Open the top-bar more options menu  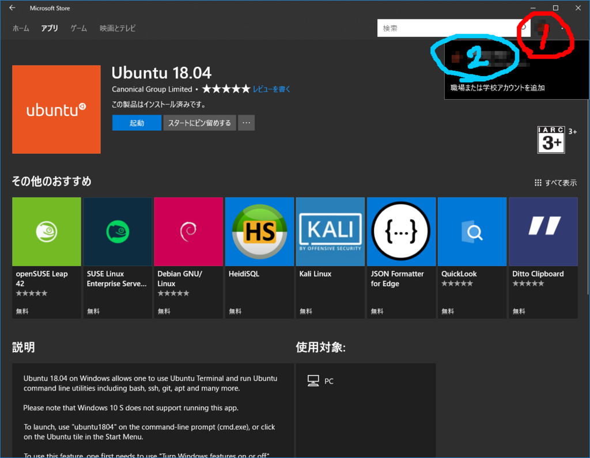point(562,28)
